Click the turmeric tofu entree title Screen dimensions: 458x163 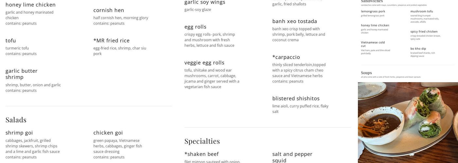[x=11, y=40]
